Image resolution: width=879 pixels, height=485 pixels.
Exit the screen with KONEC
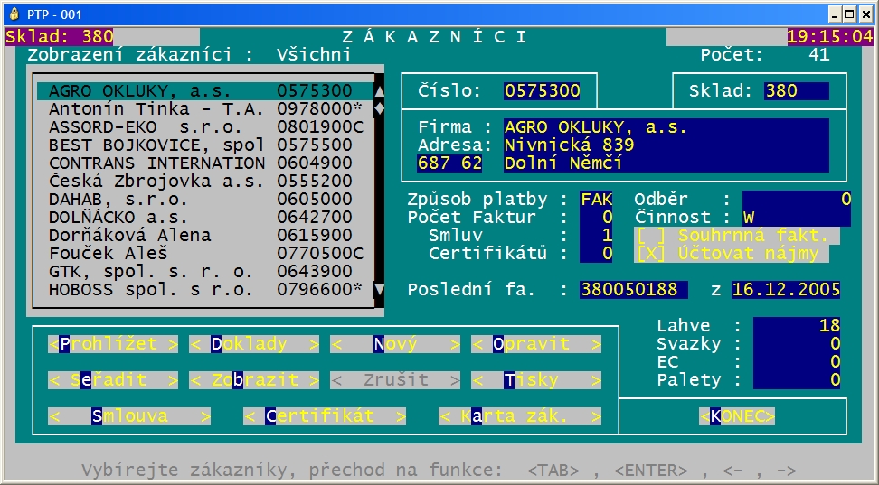pos(737,416)
